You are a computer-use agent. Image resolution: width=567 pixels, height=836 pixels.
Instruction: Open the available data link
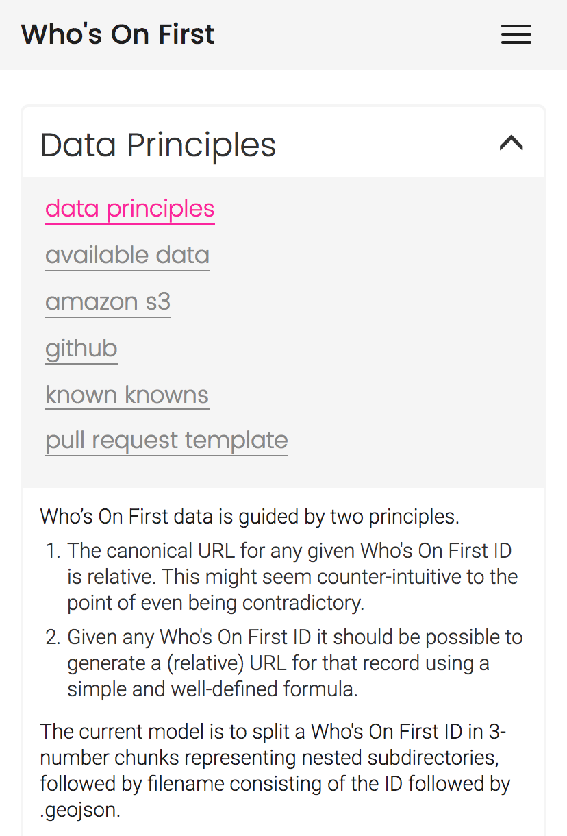coord(127,255)
